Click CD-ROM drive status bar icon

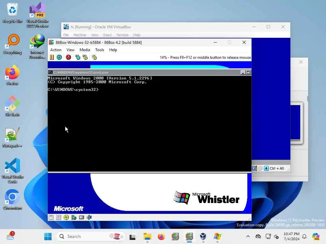pos(66,217)
